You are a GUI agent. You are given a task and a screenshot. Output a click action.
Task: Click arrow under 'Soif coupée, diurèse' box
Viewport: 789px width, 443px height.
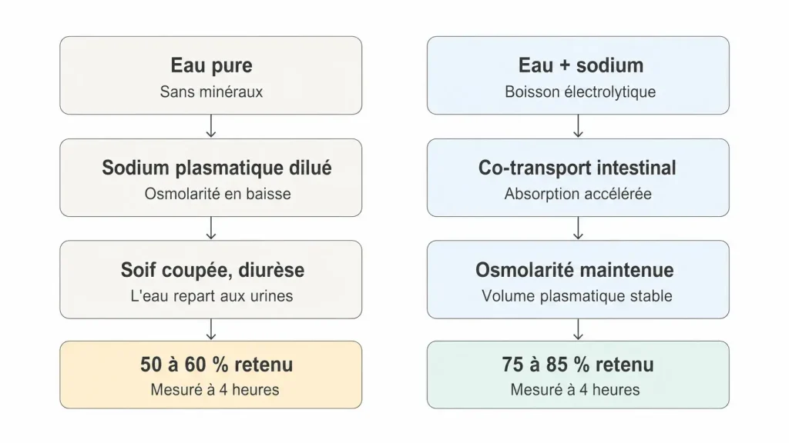click(211, 329)
